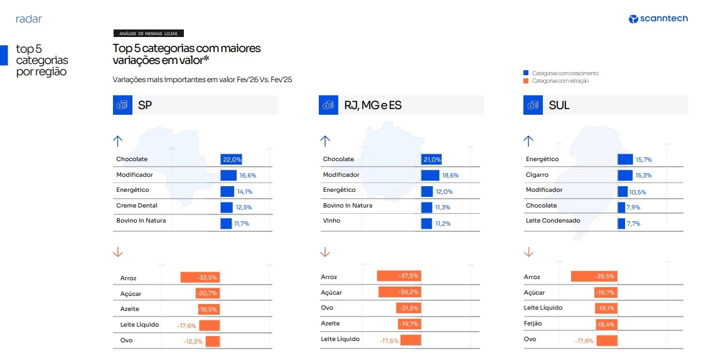Click the SUL Cigarro row label
This screenshot has width=701, height=358.
[x=537, y=175]
